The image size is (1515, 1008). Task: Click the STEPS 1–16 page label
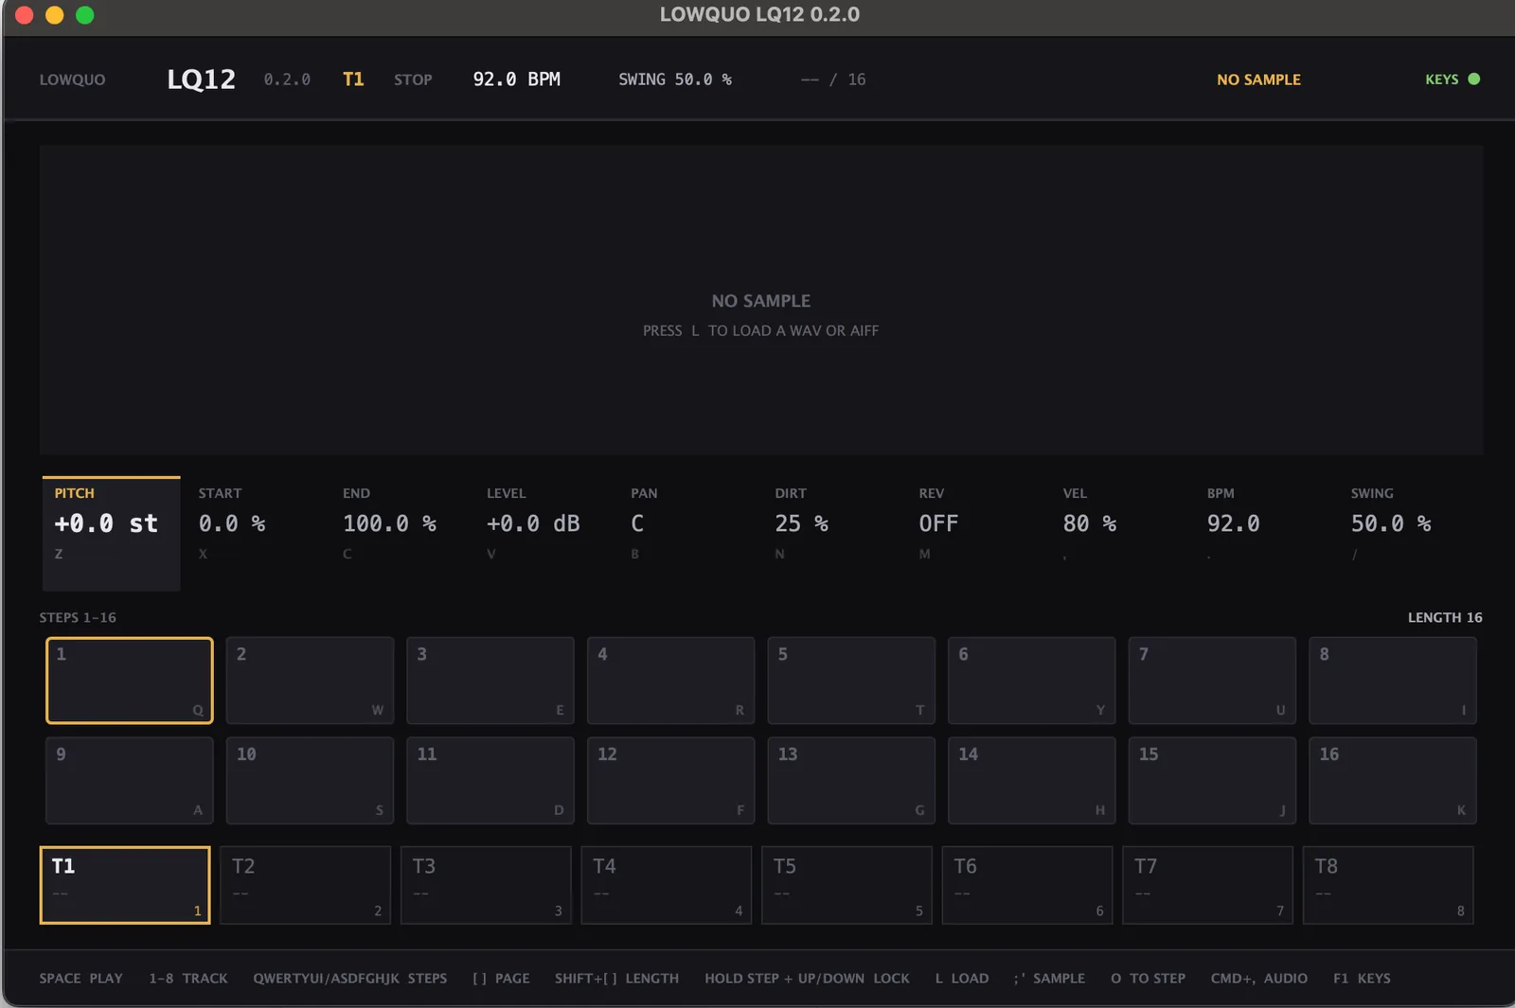pos(78,617)
